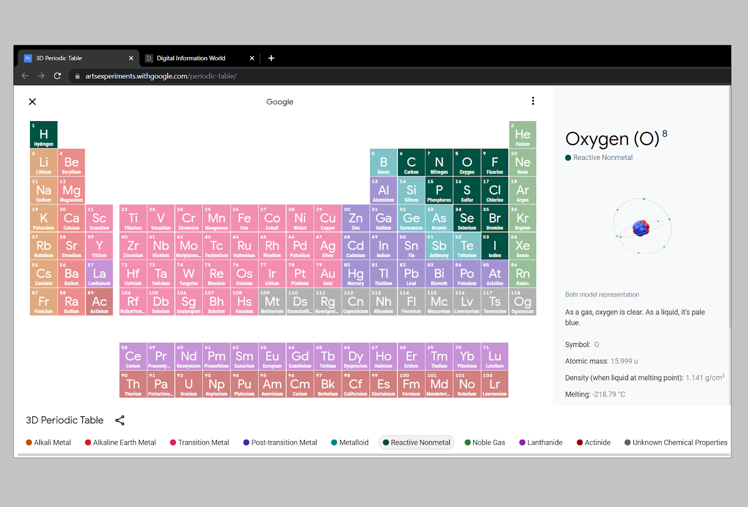
Task: Open the Unknown Chemical Properties filter
Action: pyautogui.click(x=675, y=442)
